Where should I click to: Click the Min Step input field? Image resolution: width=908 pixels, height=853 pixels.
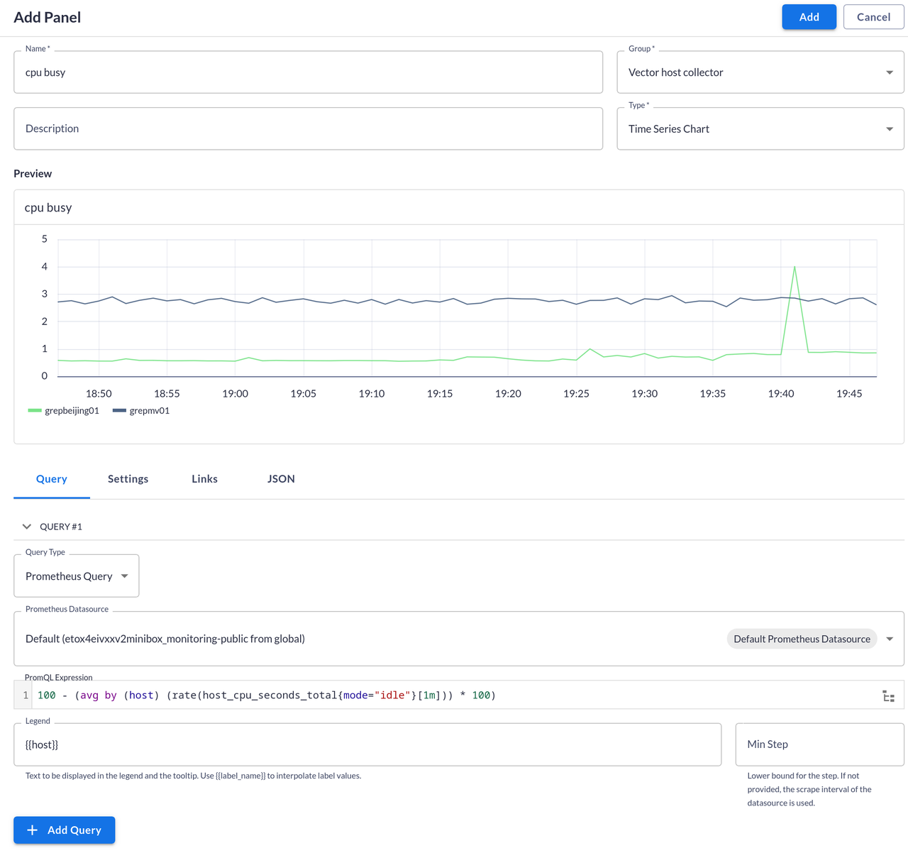819,744
